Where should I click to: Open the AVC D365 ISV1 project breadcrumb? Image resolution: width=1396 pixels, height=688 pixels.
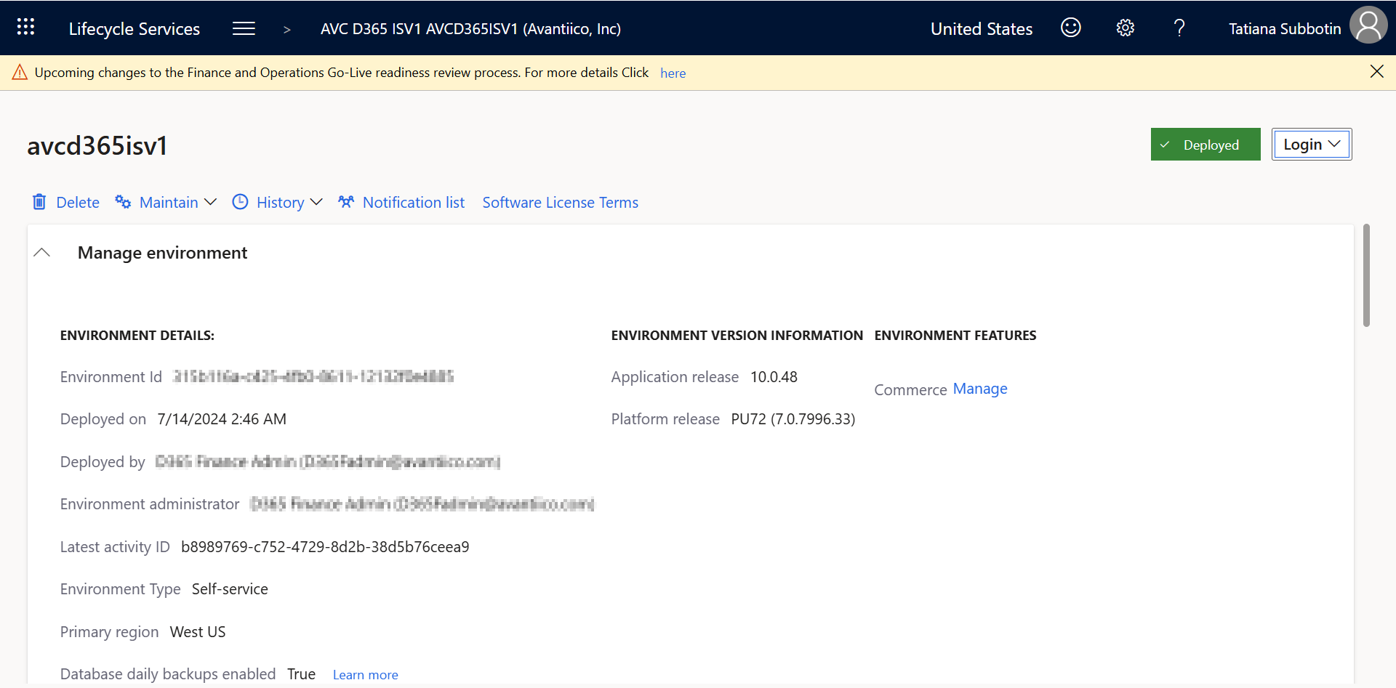click(x=470, y=28)
